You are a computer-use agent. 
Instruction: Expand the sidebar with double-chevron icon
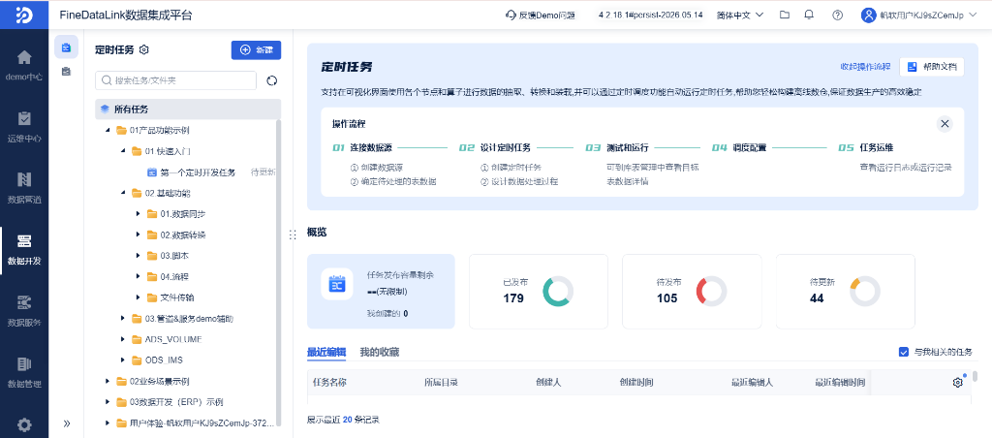(x=67, y=423)
